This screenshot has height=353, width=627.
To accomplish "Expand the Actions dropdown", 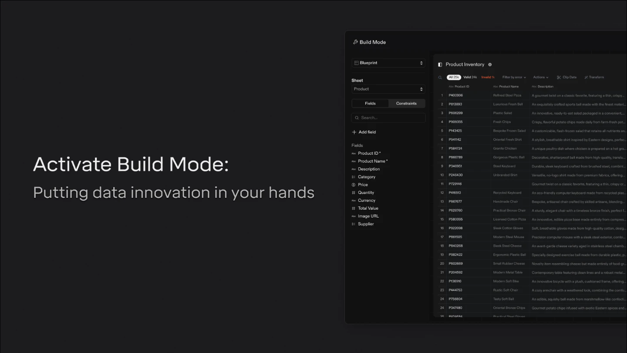I will 540,77.
